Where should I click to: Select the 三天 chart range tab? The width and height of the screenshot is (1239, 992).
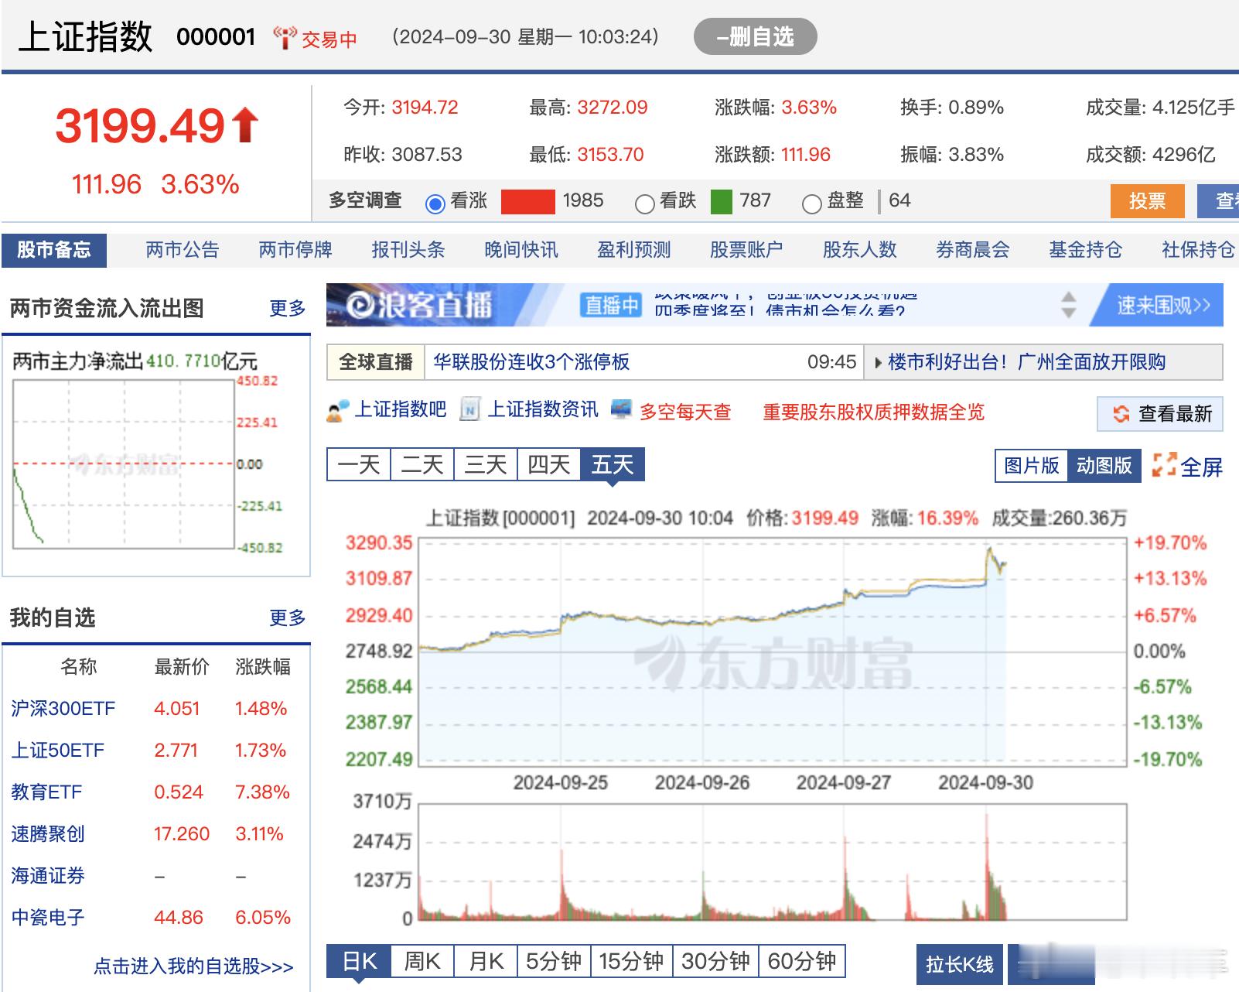486,464
